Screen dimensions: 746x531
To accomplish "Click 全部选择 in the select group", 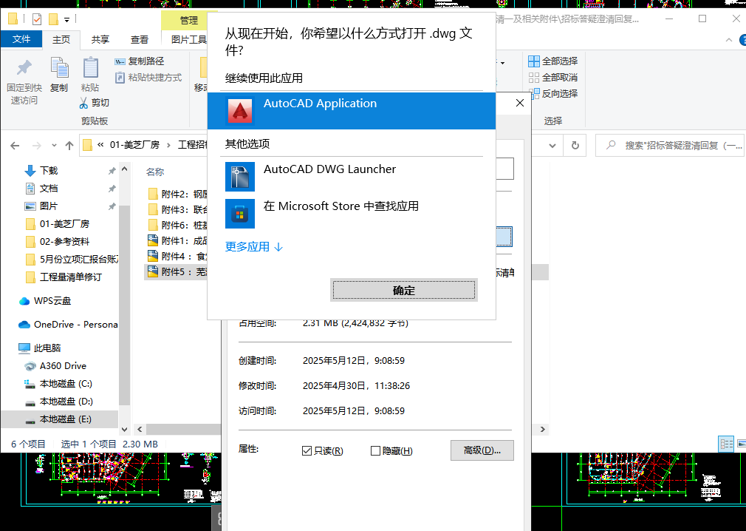I will coord(552,61).
